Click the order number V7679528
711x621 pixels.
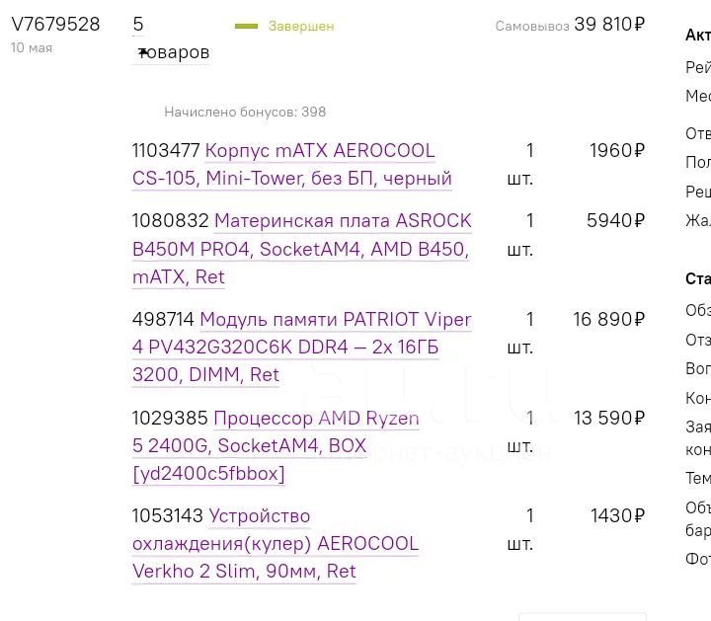[x=55, y=24]
